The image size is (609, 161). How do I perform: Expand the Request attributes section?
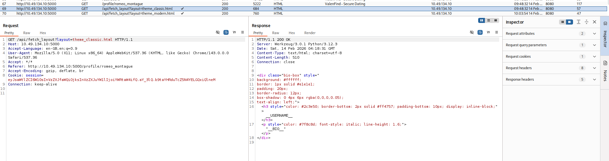[594, 33]
